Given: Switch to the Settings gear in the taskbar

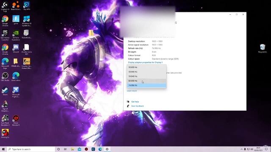Looking at the screenshot, I should tap(107, 149).
